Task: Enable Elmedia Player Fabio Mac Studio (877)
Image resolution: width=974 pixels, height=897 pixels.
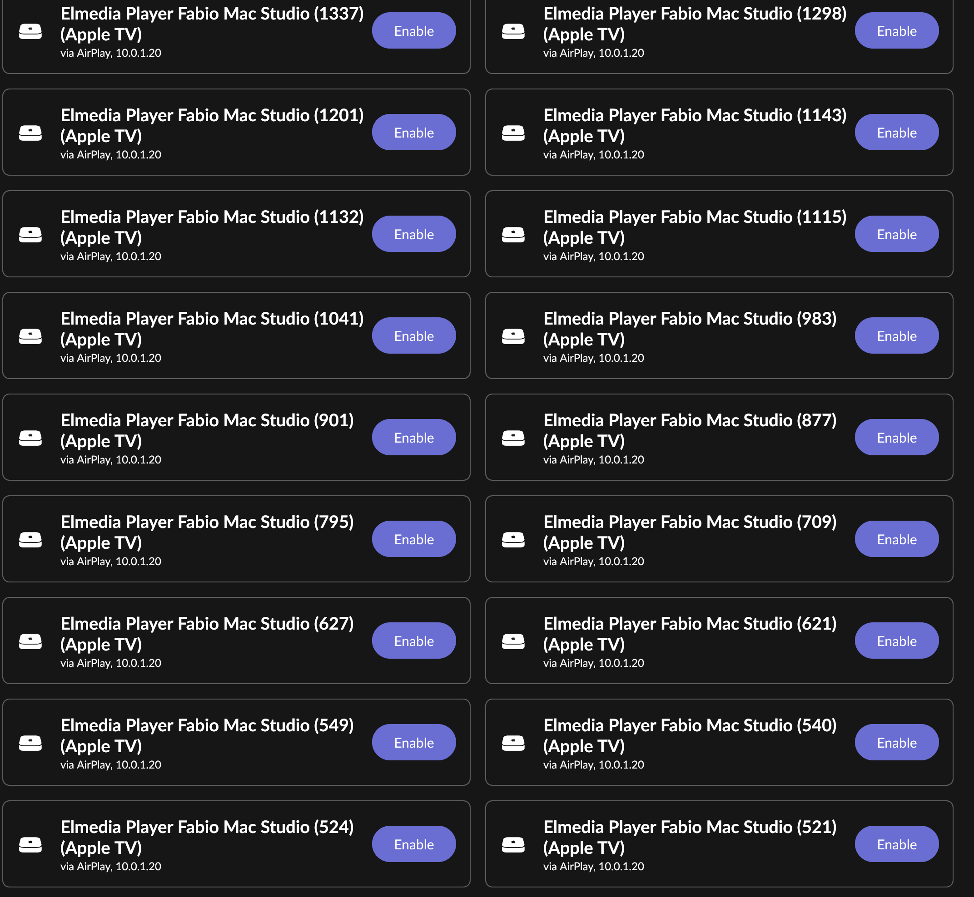Action: (x=897, y=437)
